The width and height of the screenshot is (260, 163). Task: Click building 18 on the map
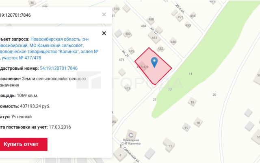(x=198, y=123)
